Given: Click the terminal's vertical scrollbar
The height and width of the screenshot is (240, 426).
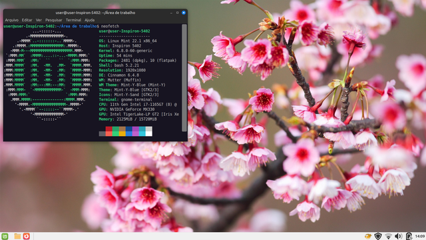Looking at the screenshot, I should [184, 78].
